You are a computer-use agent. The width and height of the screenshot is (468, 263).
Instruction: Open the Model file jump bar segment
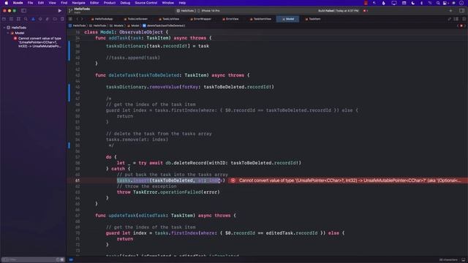pyautogui.click(x=133, y=26)
